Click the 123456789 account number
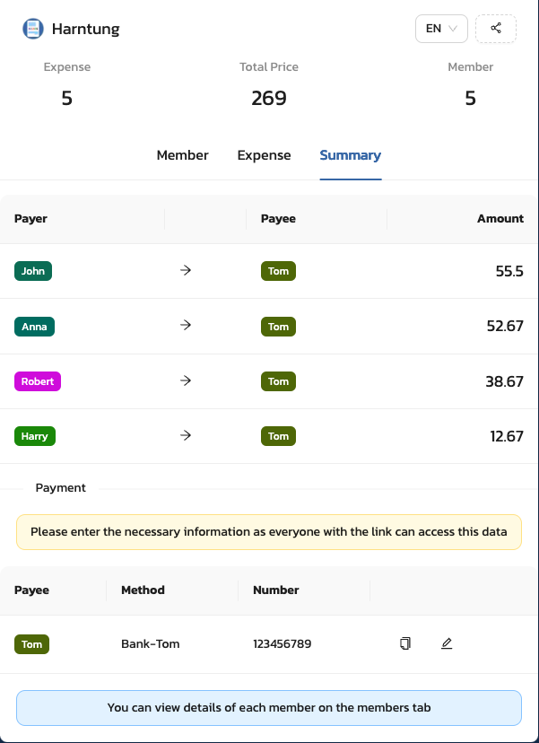Image resolution: width=539 pixels, height=743 pixels. tap(283, 644)
